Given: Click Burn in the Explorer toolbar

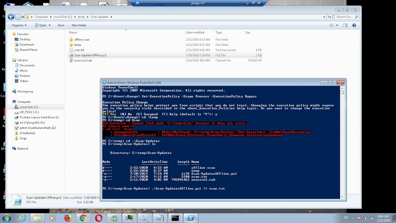Looking at the screenshot, I should tap(61, 25).
